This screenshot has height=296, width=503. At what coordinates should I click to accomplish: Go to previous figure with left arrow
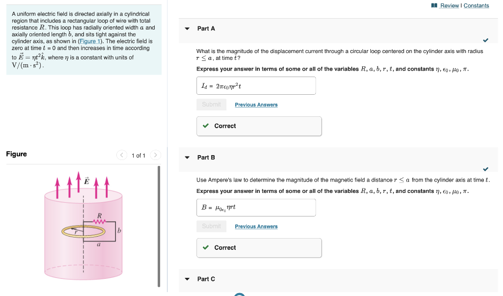[121, 155]
